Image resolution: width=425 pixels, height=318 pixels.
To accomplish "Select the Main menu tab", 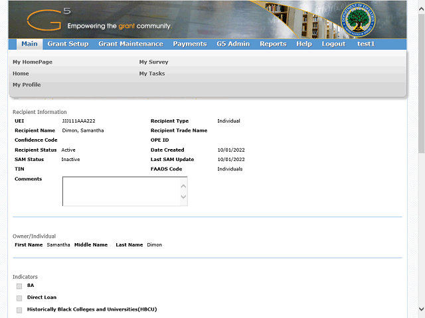I will [29, 44].
